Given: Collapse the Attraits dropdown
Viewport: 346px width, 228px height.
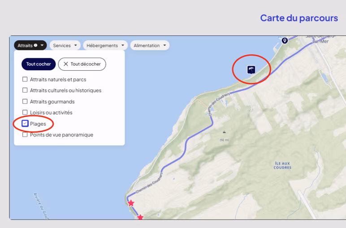Looking at the screenshot, I should tap(30, 45).
